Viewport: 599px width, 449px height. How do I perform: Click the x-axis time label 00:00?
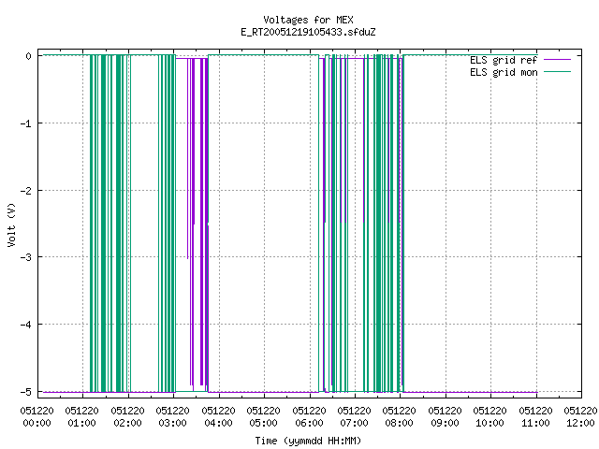click(x=37, y=423)
